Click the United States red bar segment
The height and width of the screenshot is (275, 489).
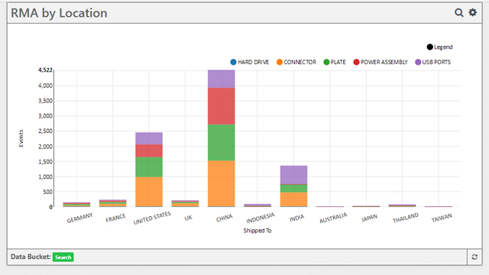tap(149, 151)
